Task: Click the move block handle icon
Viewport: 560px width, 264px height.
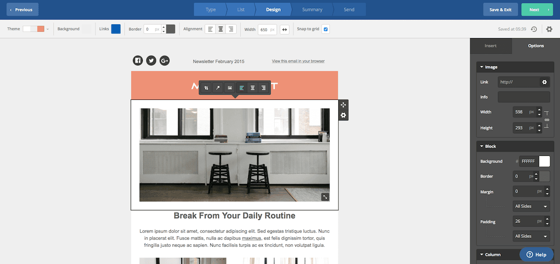Action: click(x=343, y=105)
